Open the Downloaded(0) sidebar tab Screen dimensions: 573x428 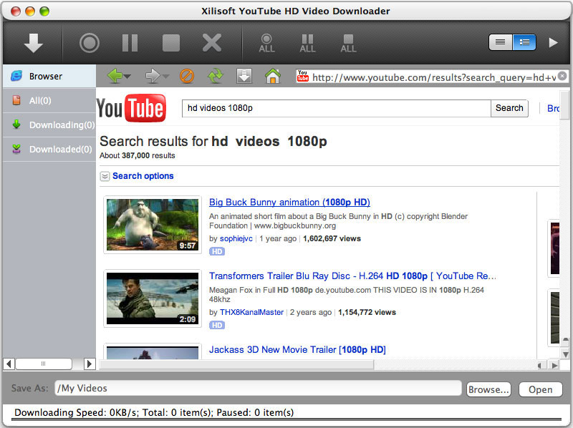(x=49, y=149)
